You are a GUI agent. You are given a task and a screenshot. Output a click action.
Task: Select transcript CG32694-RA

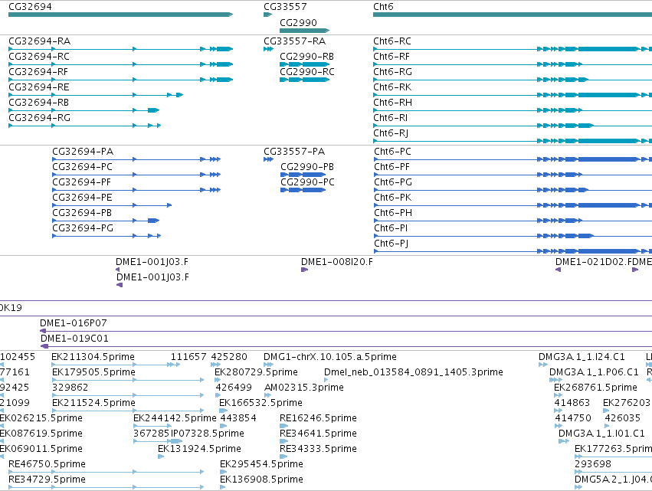click(120, 49)
